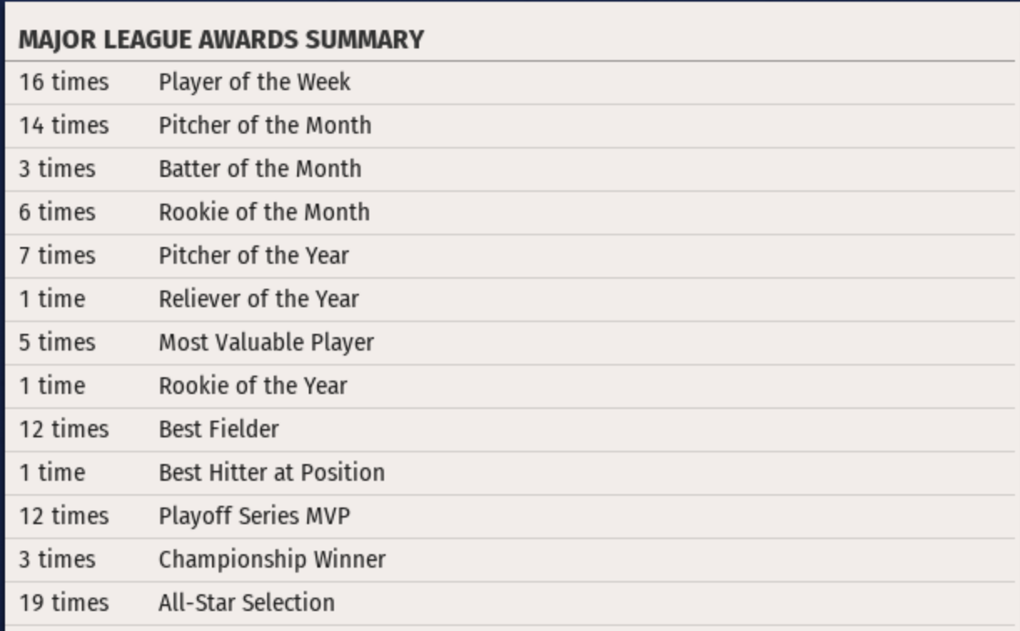Open the Pitcher of the Year entry

(254, 255)
